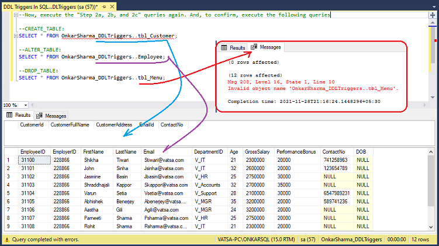Click the Messages tab in the red callout
439x246 pixels.
tap(266, 47)
